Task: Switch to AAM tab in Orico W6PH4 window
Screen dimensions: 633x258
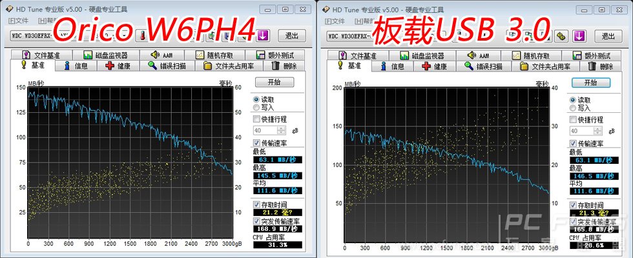Action: (x=161, y=55)
